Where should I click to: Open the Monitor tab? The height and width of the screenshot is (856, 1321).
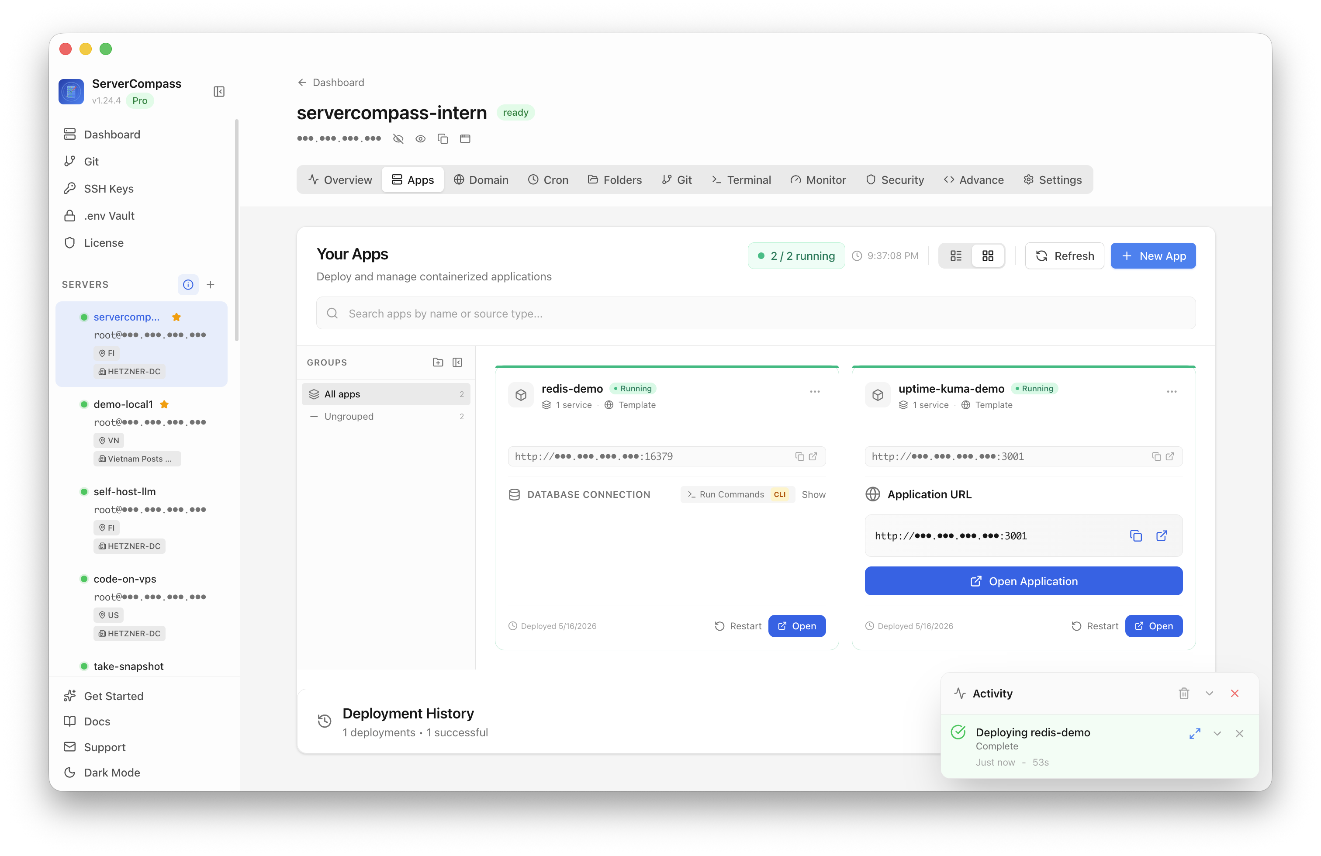point(818,180)
